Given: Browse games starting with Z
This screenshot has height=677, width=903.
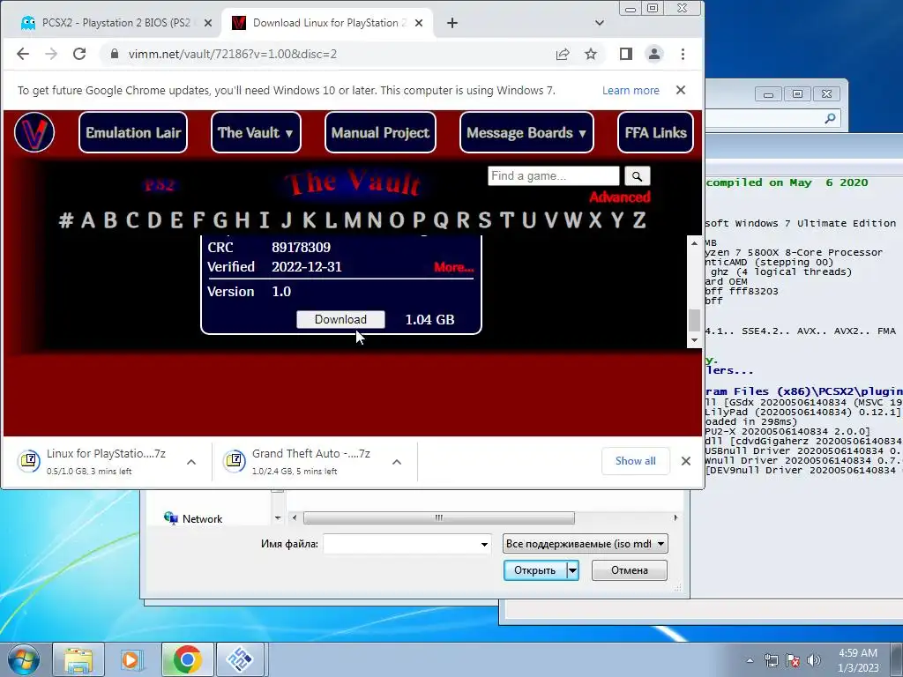Looking at the screenshot, I should [x=639, y=219].
